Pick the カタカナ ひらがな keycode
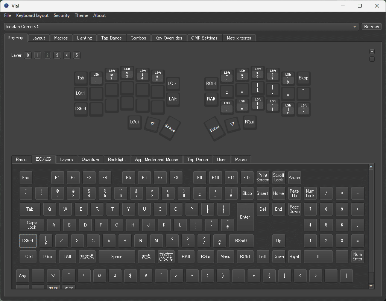Screen dimensions: 386x301 (x=166, y=257)
